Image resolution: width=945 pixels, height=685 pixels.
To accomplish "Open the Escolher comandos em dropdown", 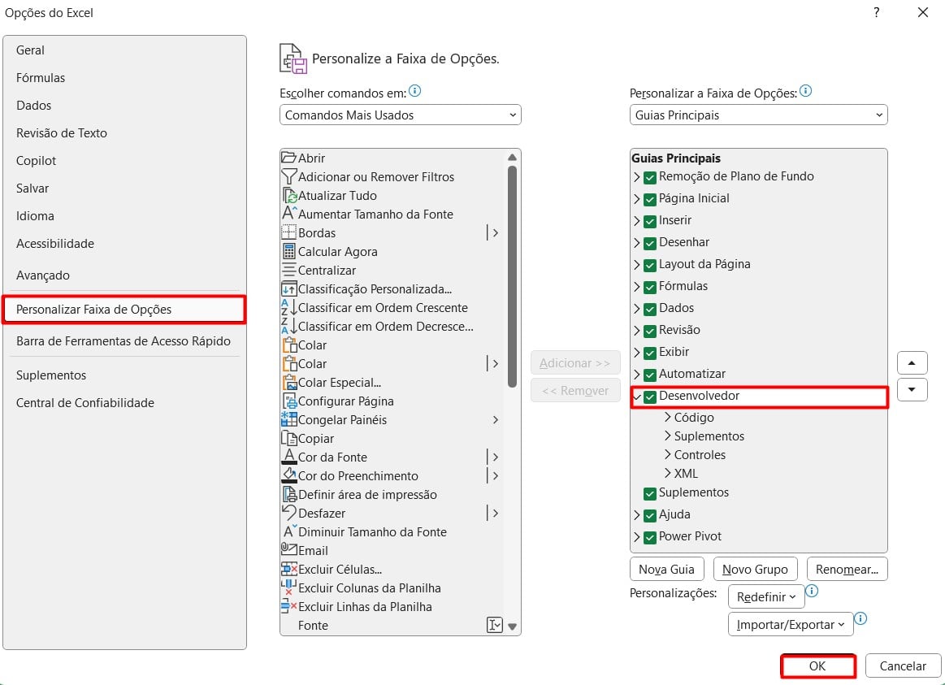I will tap(400, 115).
